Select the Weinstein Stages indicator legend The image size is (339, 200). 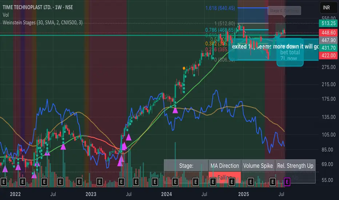click(x=43, y=23)
